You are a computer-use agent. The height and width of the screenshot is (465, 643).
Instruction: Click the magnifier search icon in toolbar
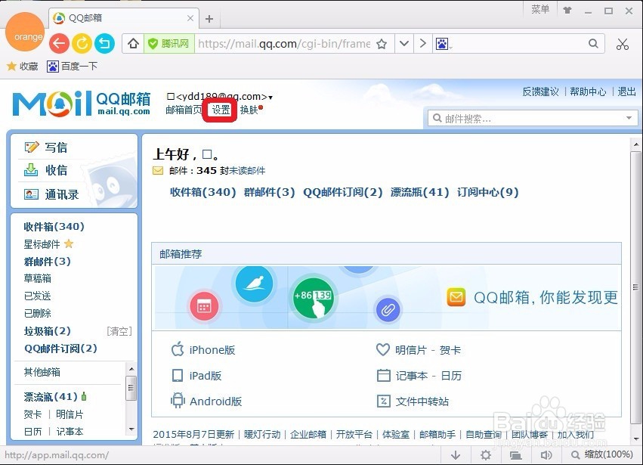pyautogui.click(x=593, y=43)
